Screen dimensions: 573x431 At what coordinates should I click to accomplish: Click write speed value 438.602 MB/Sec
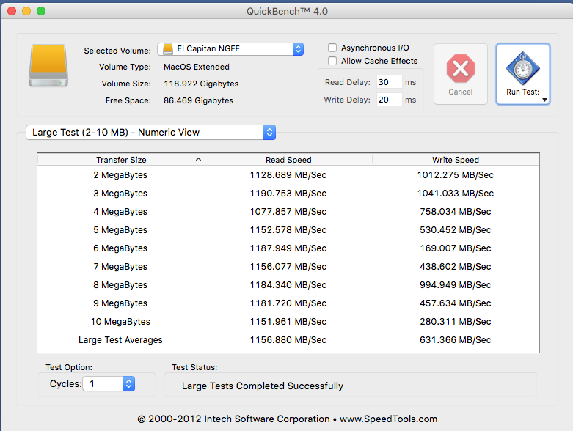pyautogui.click(x=456, y=267)
